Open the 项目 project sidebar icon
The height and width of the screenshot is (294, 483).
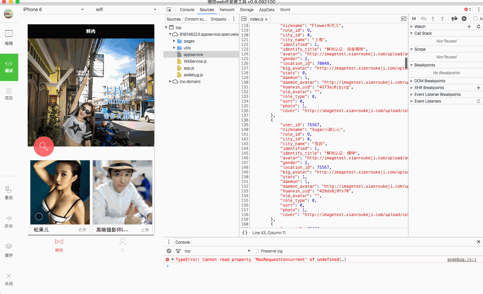(x=9, y=94)
